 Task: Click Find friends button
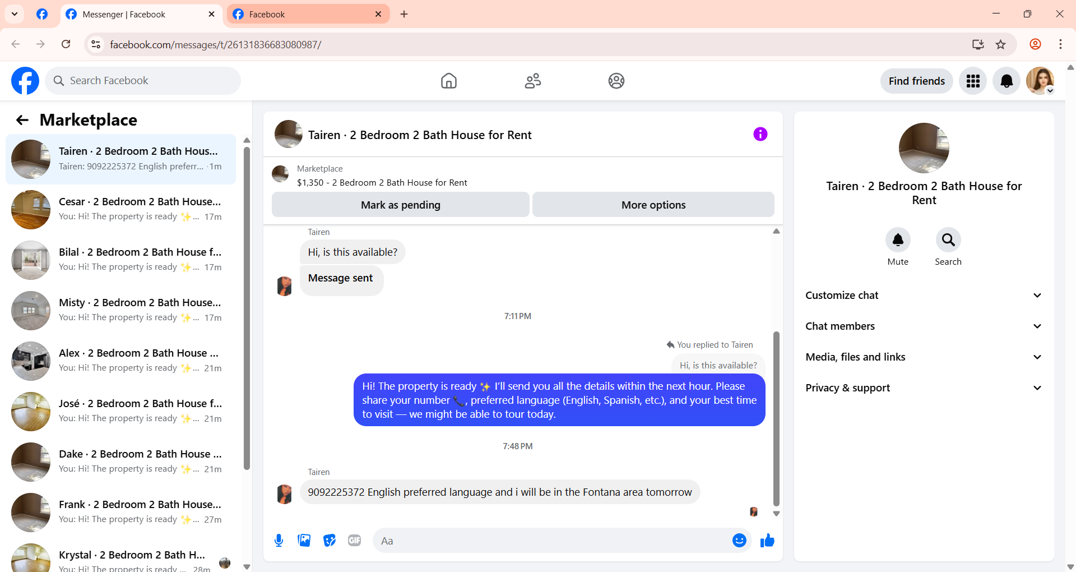pyautogui.click(x=917, y=81)
